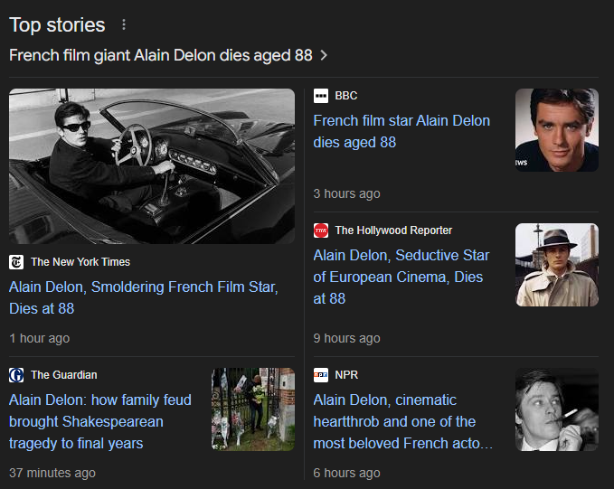Click The Guardian logo icon

click(16, 375)
